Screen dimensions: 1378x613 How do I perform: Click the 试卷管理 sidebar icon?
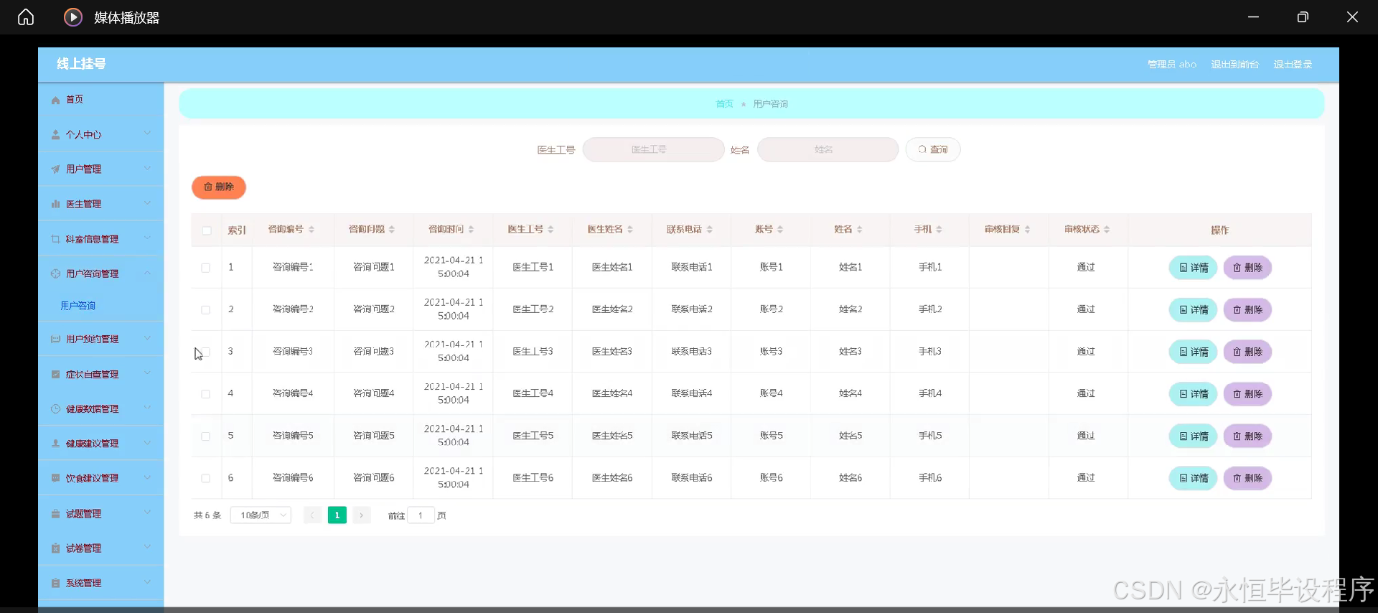coord(55,548)
